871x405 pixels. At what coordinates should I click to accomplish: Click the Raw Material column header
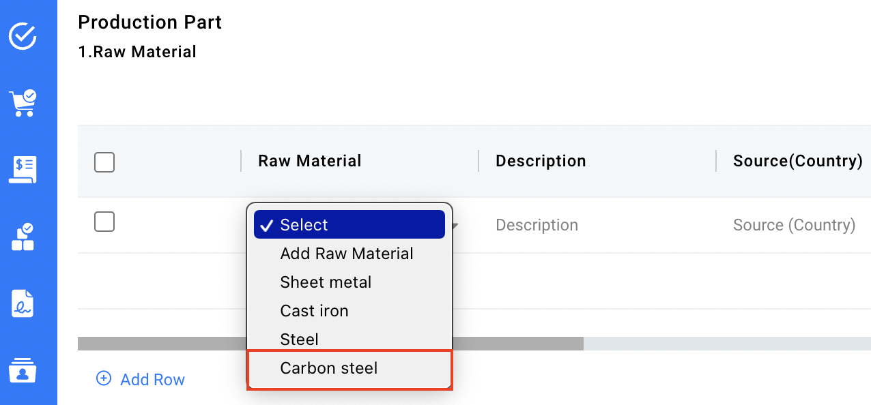tap(310, 161)
